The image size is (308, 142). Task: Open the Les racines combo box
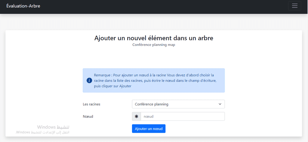178,104
